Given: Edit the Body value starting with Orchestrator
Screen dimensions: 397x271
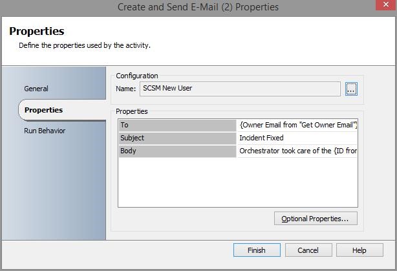Looking at the screenshot, I should pyautogui.click(x=297, y=151).
